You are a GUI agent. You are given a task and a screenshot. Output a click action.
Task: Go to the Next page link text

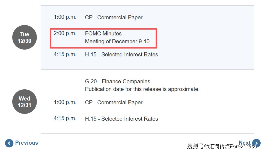point(245,143)
